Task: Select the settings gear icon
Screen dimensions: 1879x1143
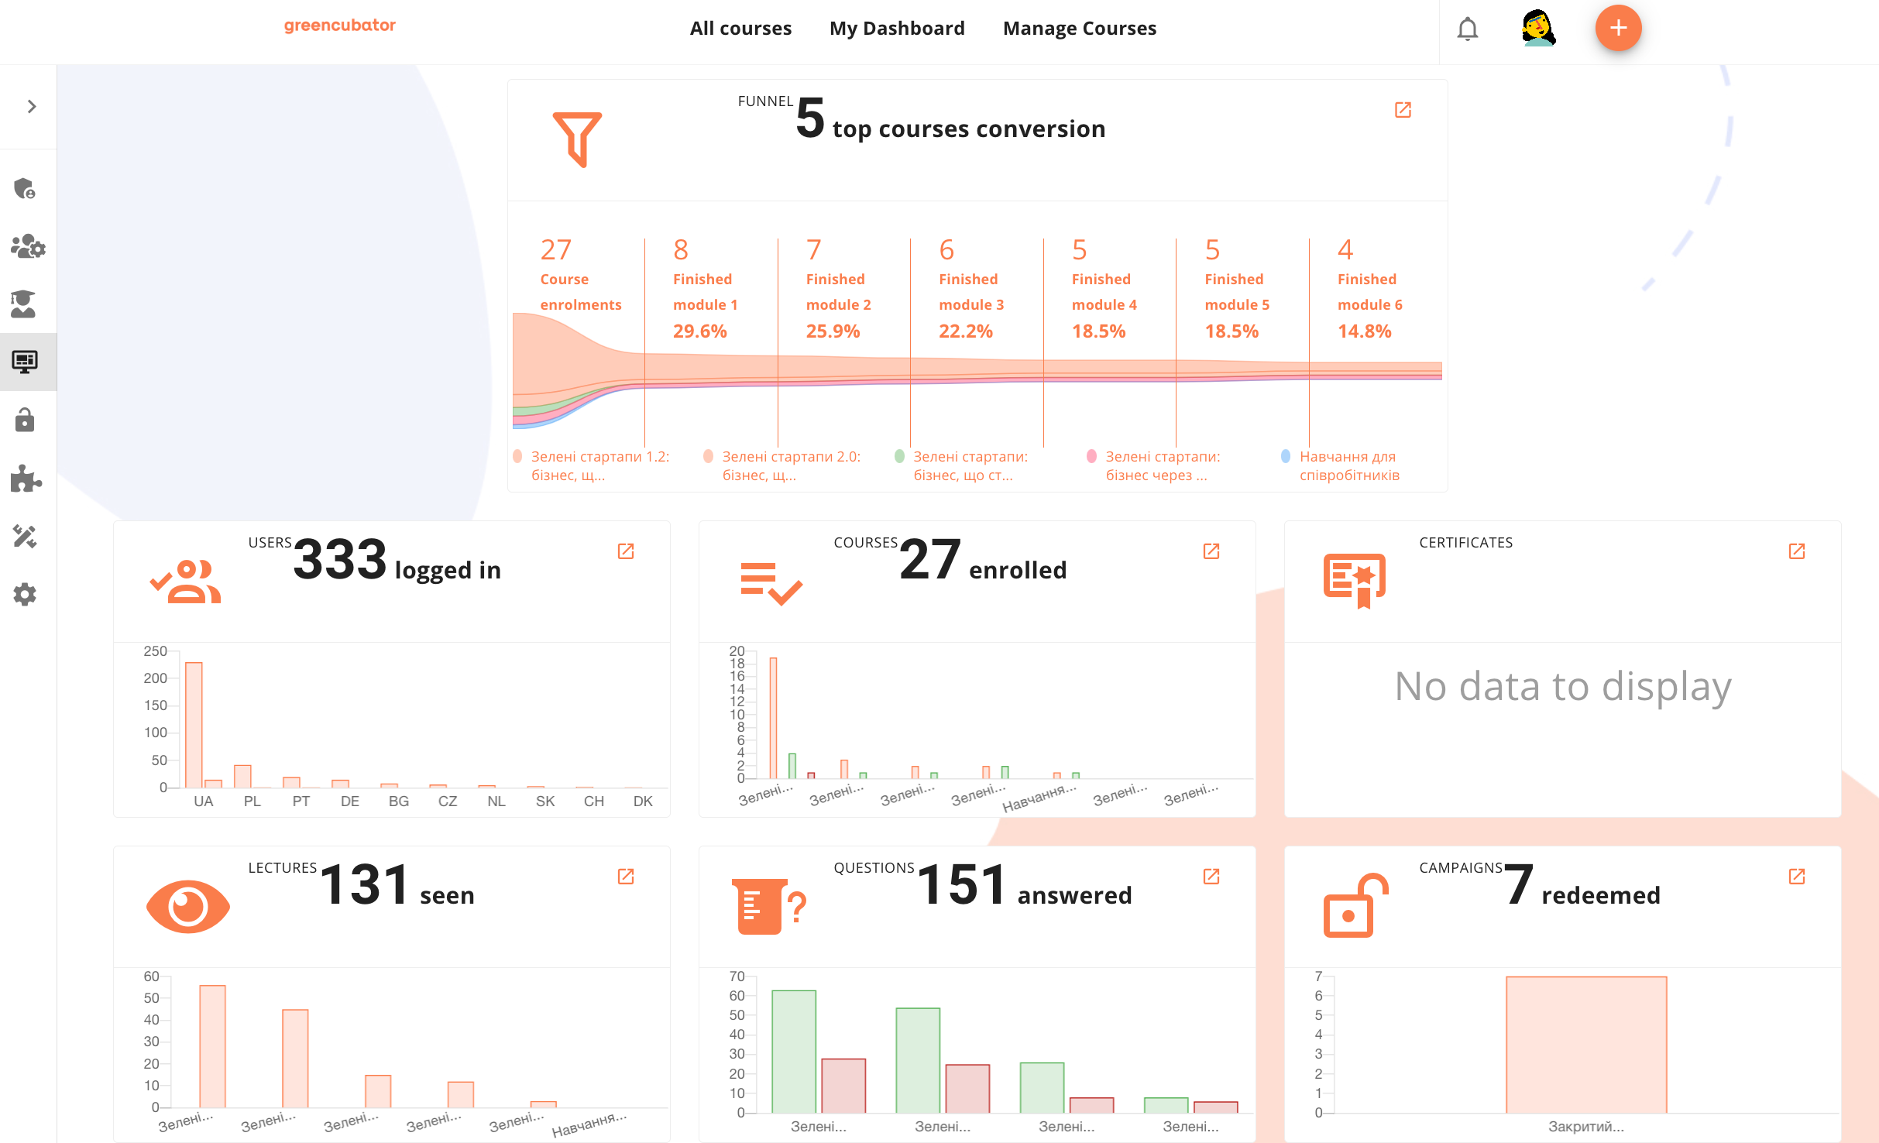Action: click(x=26, y=594)
